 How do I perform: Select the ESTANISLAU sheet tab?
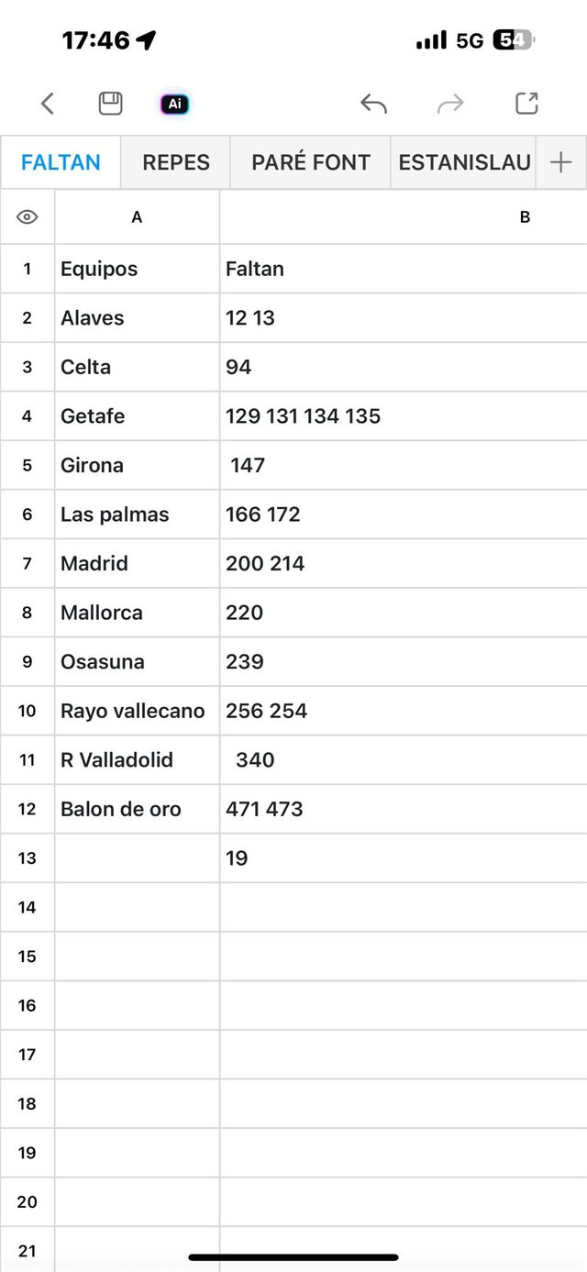point(464,162)
